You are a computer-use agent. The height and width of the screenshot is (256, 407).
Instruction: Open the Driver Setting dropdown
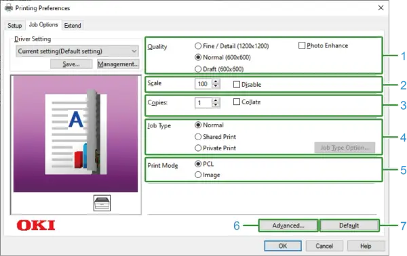click(x=77, y=51)
